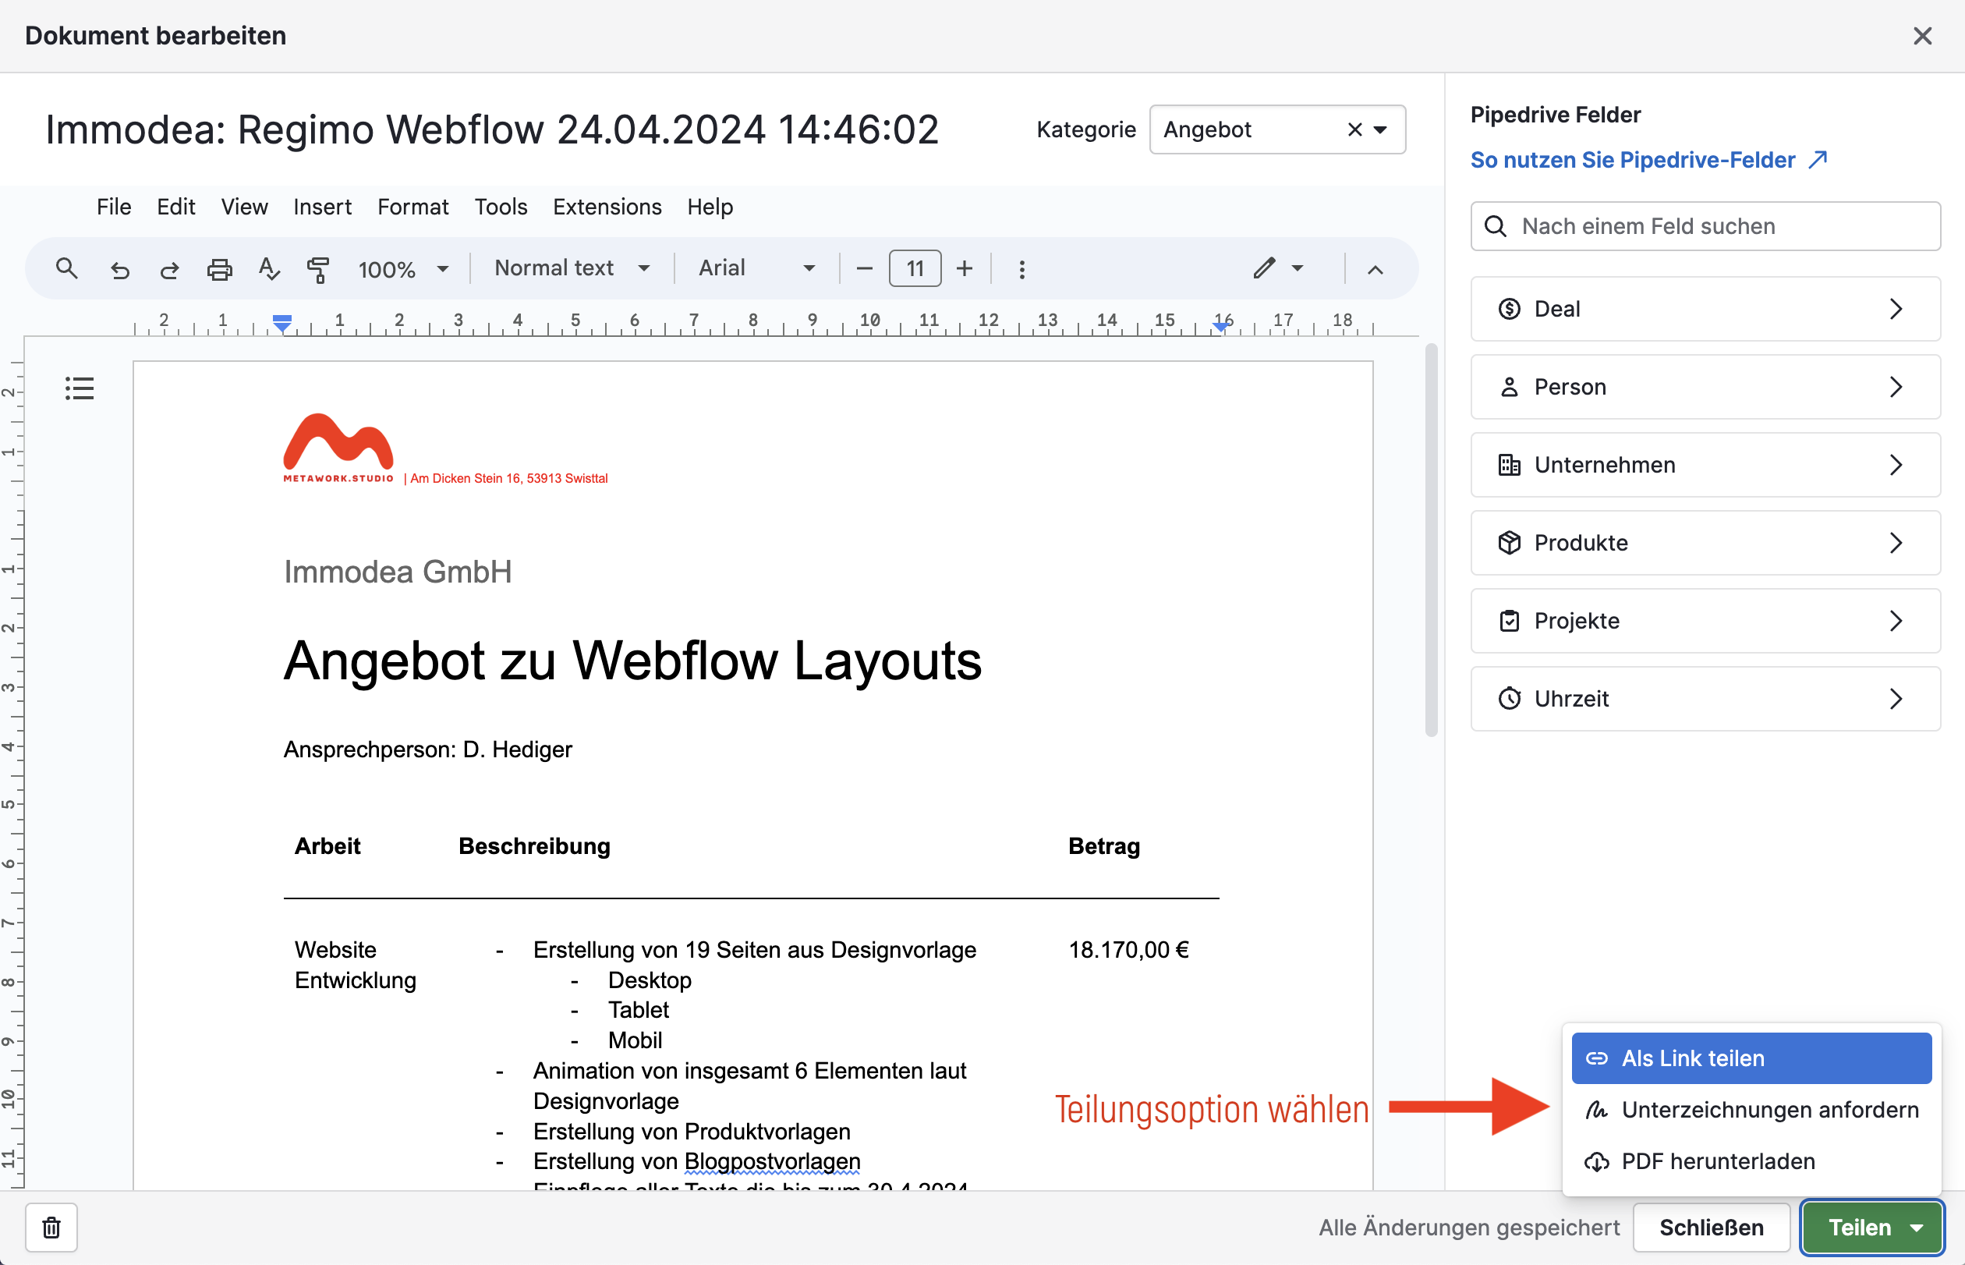Open the three-dot more options menu
This screenshot has height=1265, width=1965.
(1021, 269)
